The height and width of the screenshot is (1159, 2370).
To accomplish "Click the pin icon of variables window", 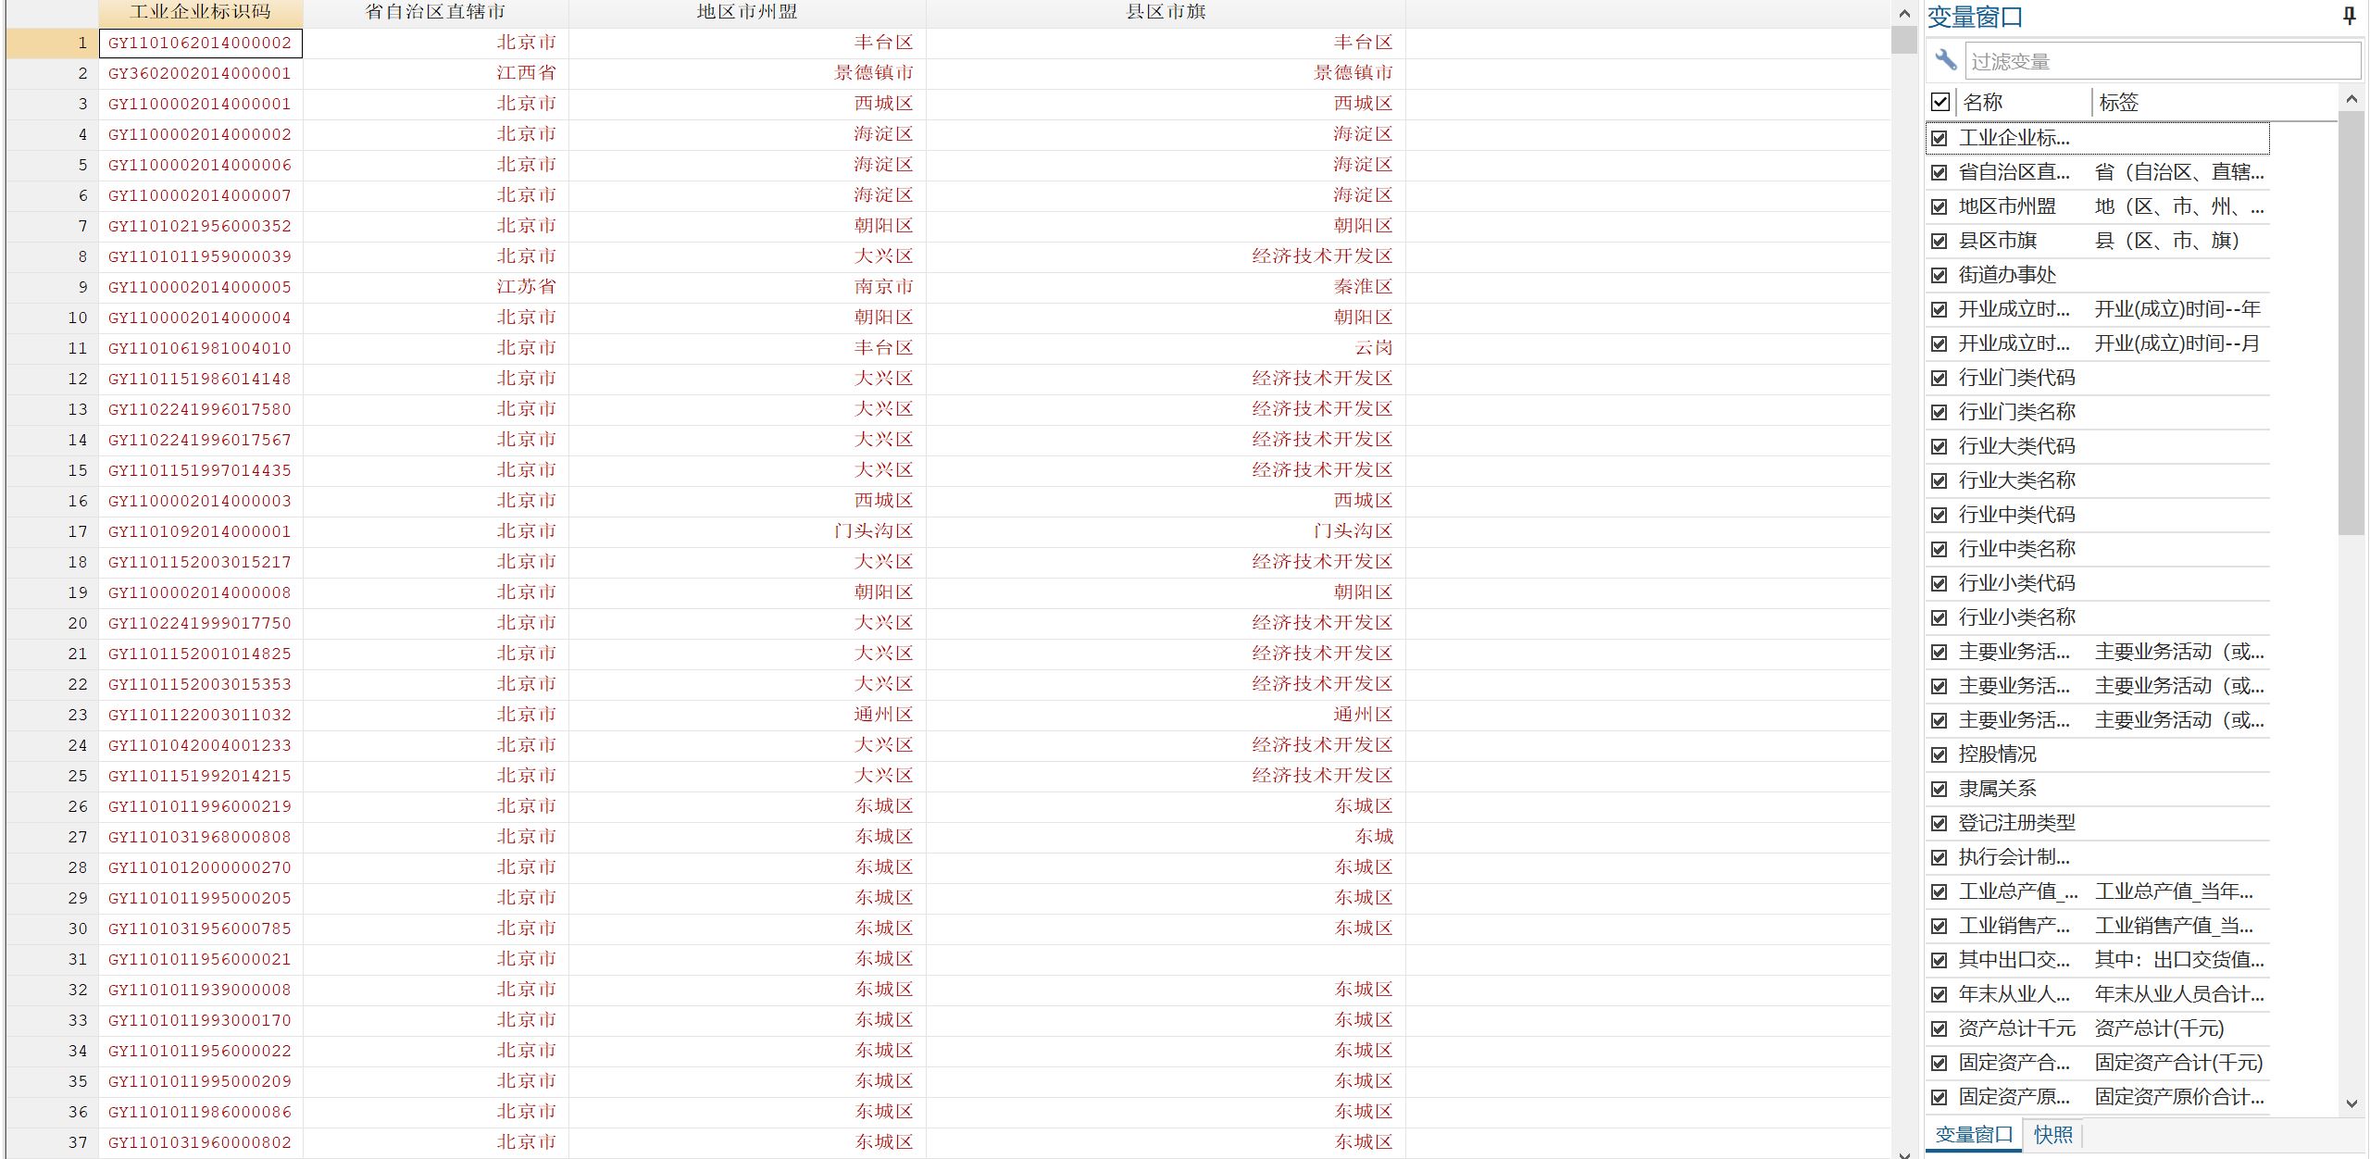I will 2349,16.
